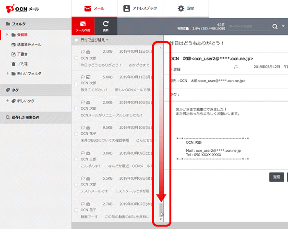Check the 03月12日 OCN 次郎 mail checkbox

pos(76,58)
